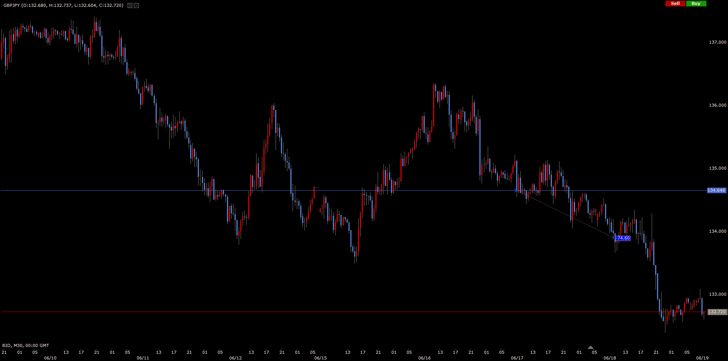The image size is (728, 361).
Task: Toggle the eye visibility icon beside GBPJPY
Action: click(130, 6)
